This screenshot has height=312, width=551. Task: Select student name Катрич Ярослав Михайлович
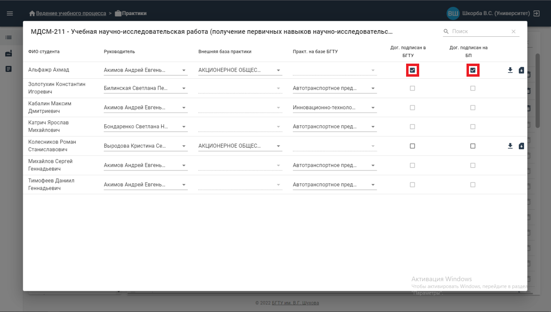coord(49,126)
